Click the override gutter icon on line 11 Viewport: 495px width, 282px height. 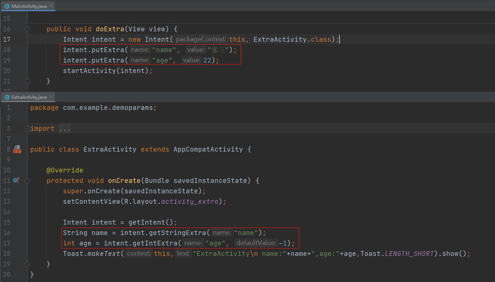pos(16,181)
